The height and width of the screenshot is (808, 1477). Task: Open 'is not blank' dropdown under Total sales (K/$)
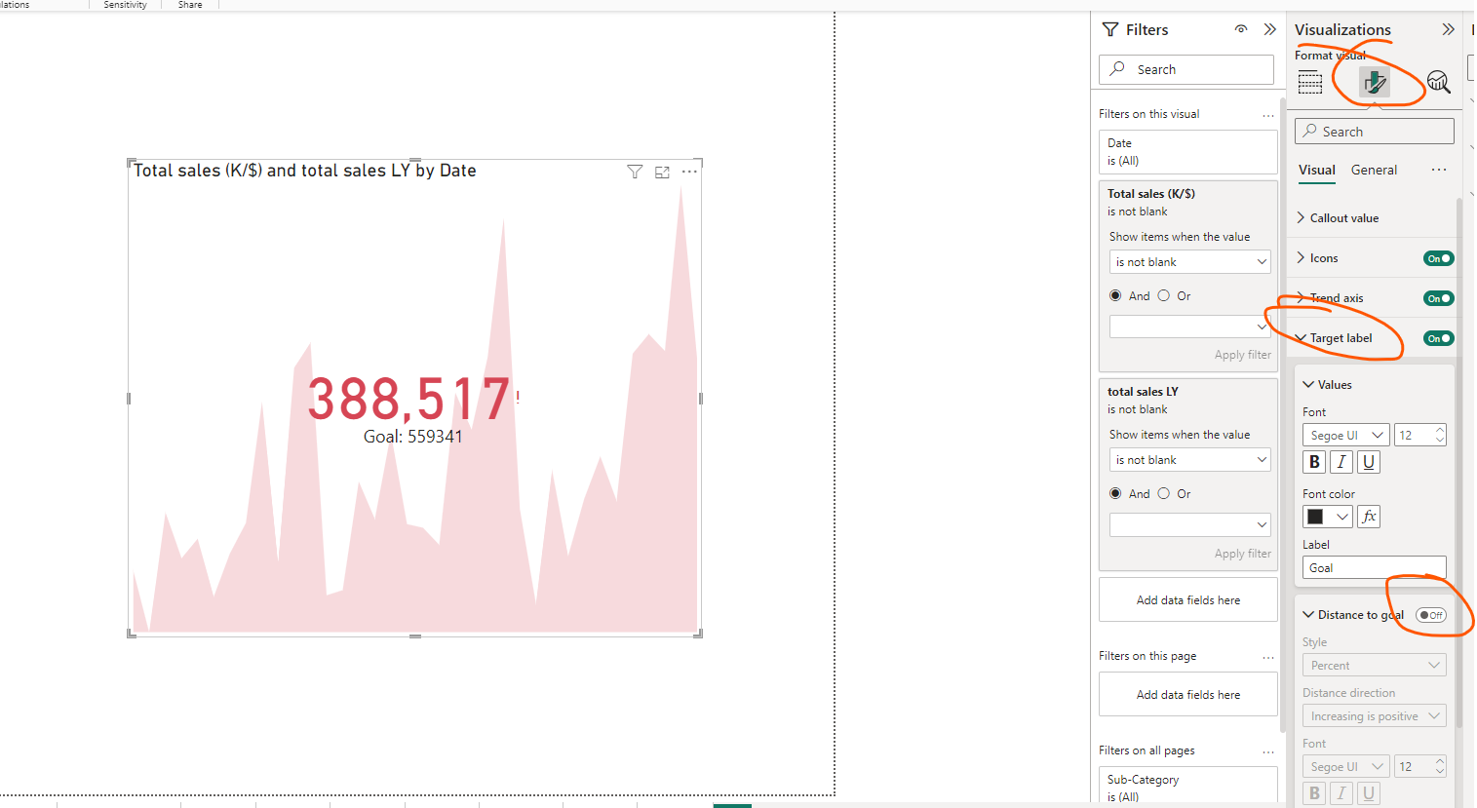click(x=1190, y=262)
